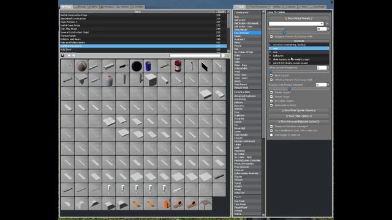Click the Offset slider track
Screen dimensions: 392x220
point(299,72)
